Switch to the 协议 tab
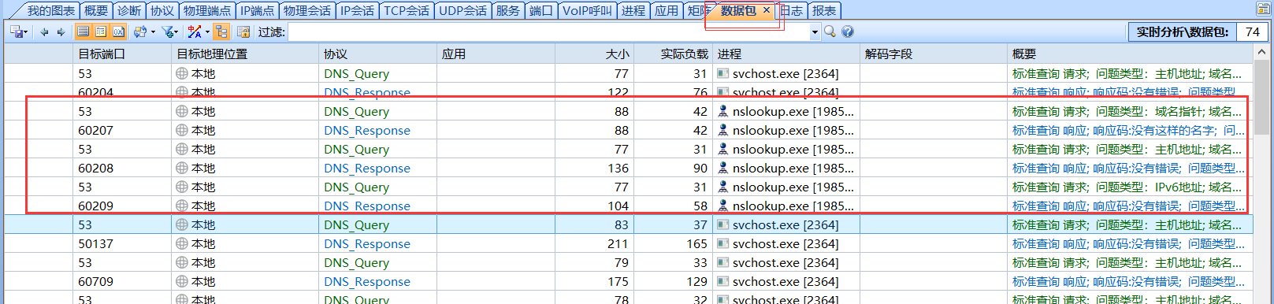This screenshot has width=1274, height=304. point(162,10)
